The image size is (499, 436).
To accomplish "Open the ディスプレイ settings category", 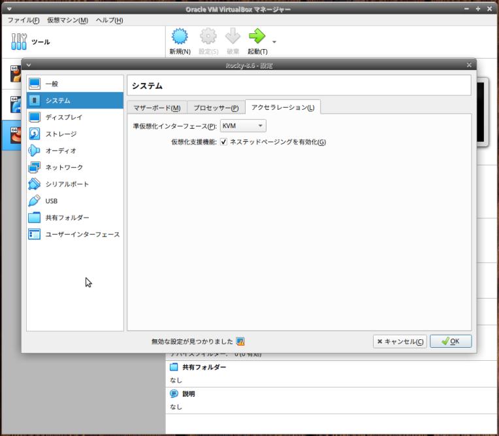I will (x=75, y=117).
